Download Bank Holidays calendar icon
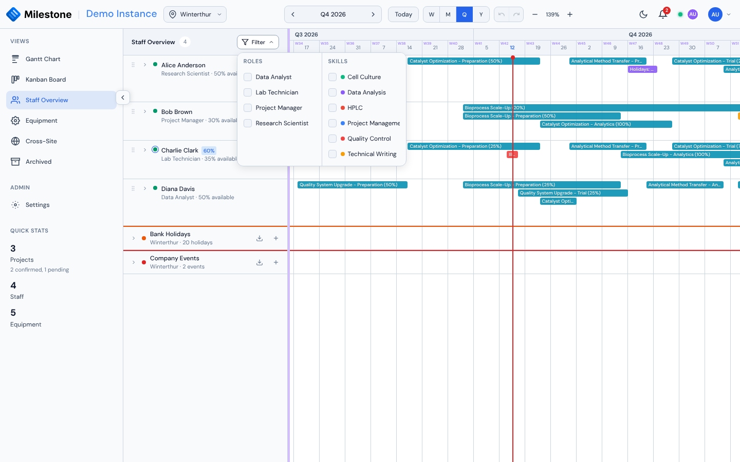This screenshot has height=462, width=740. [260, 238]
